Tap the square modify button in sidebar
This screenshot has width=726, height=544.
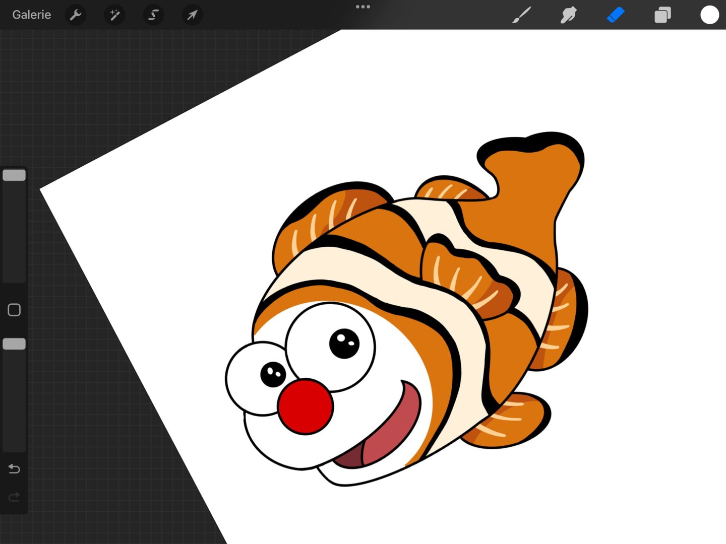(14, 310)
